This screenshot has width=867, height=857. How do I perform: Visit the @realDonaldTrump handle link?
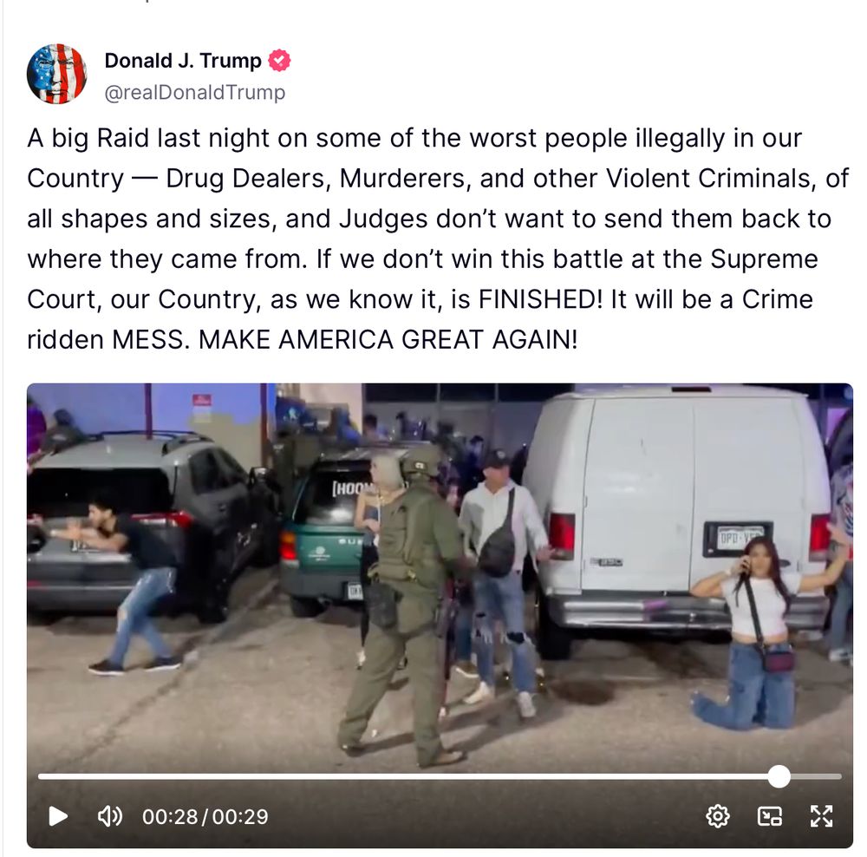tap(194, 92)
